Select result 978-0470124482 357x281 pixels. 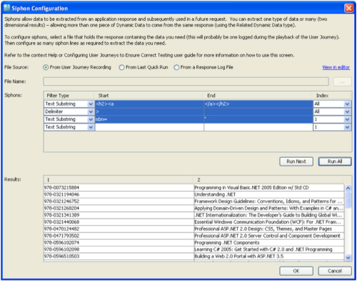tap(119, 229)
